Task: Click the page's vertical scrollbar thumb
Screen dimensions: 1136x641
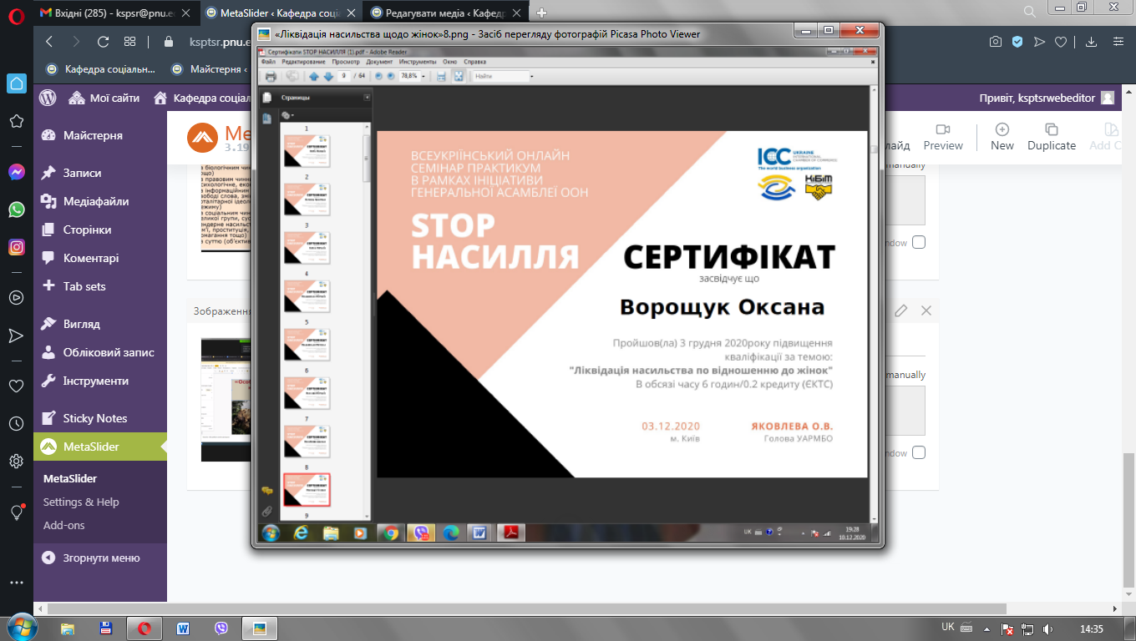Action: [1129, 519]
